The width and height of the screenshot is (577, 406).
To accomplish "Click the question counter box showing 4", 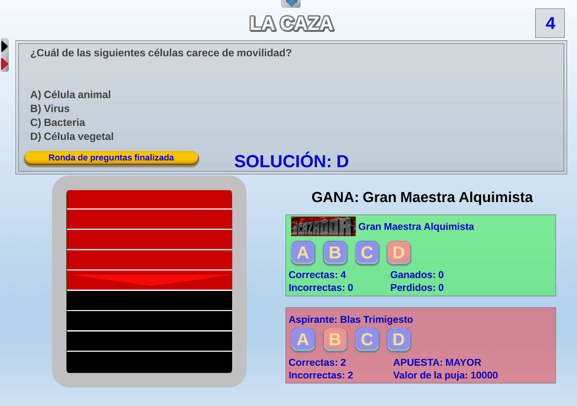I will (x=550, y=23).
